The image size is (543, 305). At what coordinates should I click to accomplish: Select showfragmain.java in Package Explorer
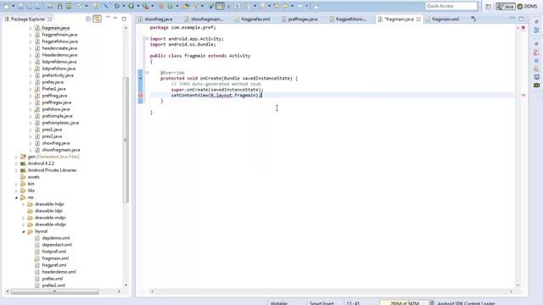[61, 150]
